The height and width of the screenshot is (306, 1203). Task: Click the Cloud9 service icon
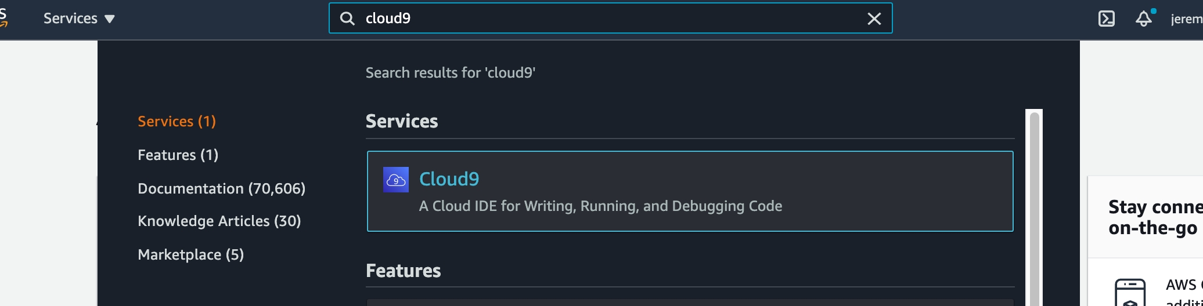(x=396, y=180)
